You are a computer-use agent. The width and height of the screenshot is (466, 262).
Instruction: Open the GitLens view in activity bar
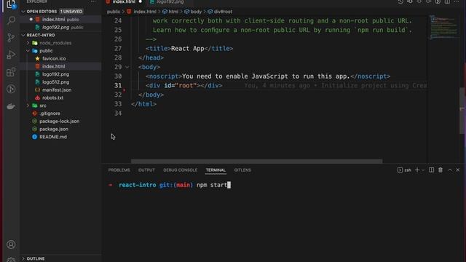tap(11, 89)
